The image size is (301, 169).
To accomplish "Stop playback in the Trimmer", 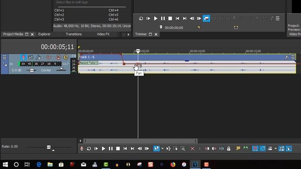I will pyautogui.click(x=170, y=18).
